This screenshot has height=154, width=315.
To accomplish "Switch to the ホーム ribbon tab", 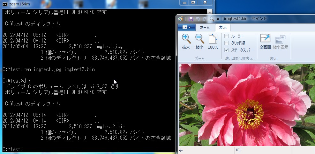I will click(205, 28).
